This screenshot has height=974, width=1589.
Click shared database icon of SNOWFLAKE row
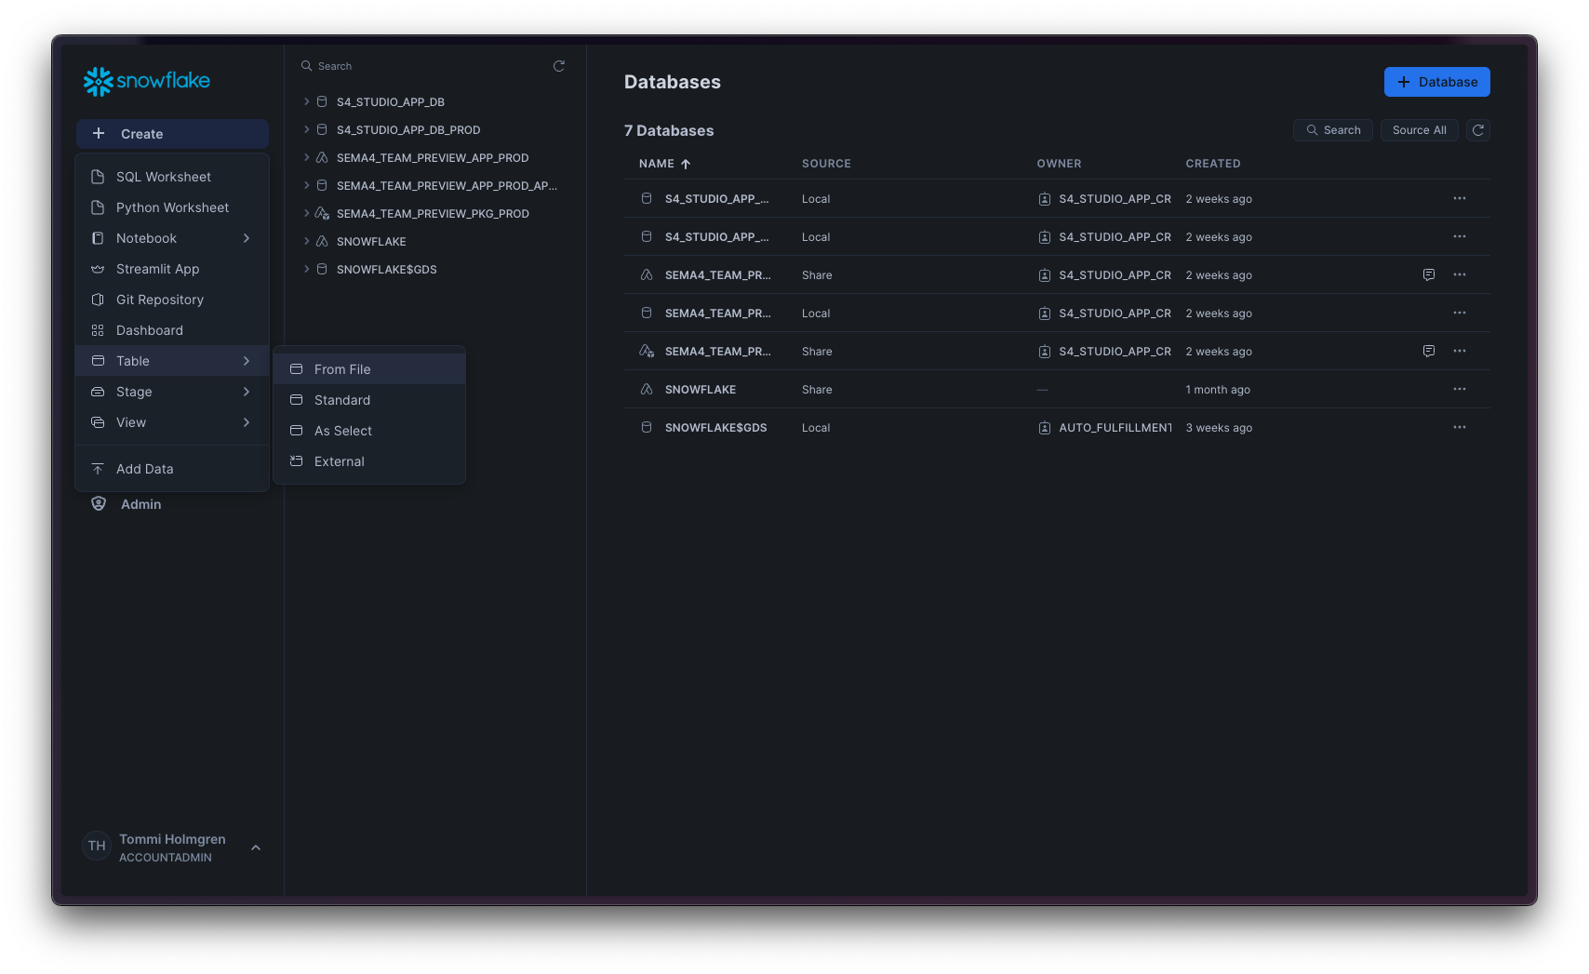(647, 389)
